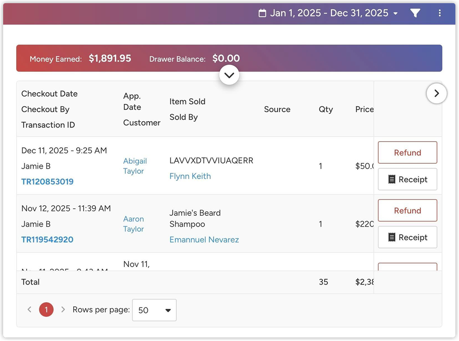Click the Customer column header

(x=142, y=123)
